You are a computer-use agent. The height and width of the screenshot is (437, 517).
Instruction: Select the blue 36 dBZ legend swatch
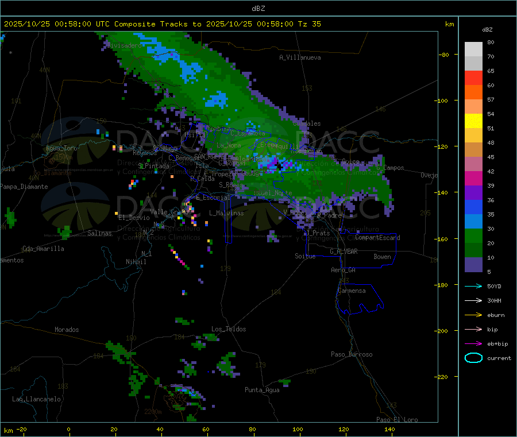[473, 207]
